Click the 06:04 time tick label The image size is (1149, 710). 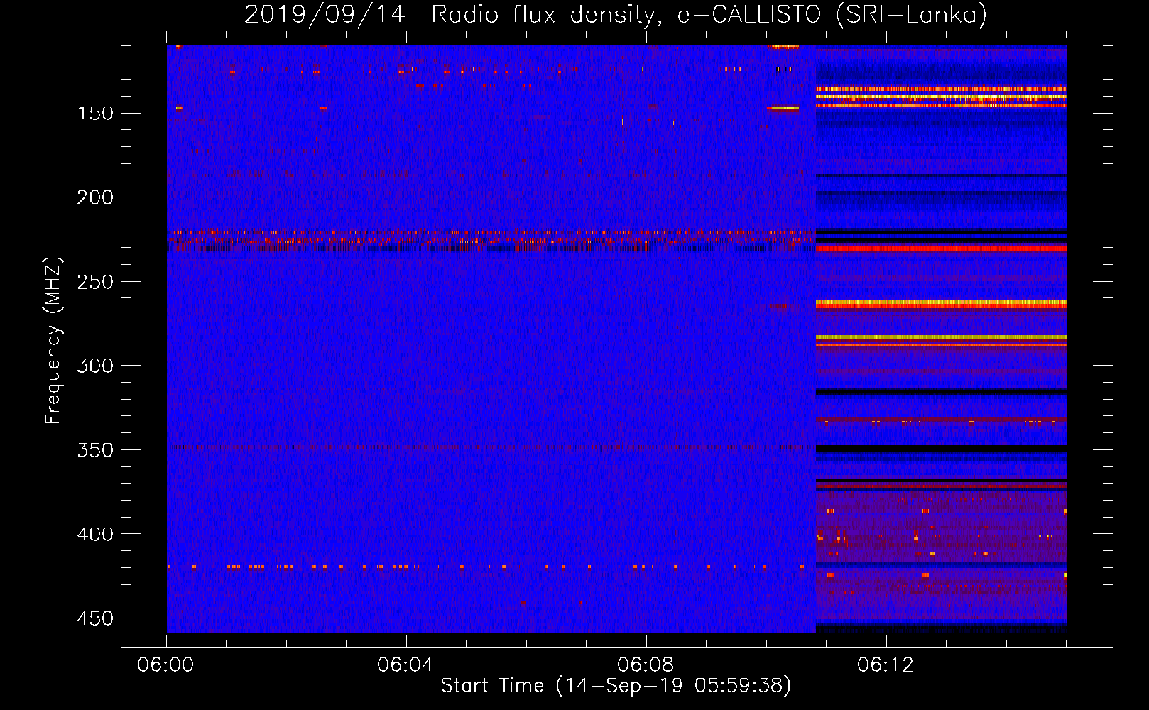point(405,665)
